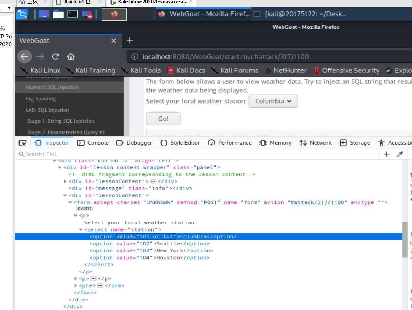Open the Kali Linux bookmark
The image size is (412, 310).
point(41,70)
